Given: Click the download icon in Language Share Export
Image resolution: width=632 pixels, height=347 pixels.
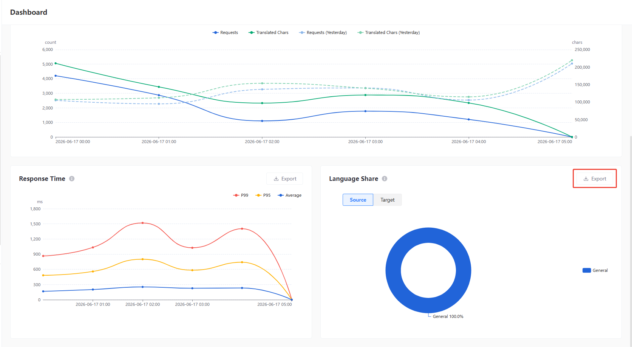Looking at the screenshot, I should [x=586, y=179].
